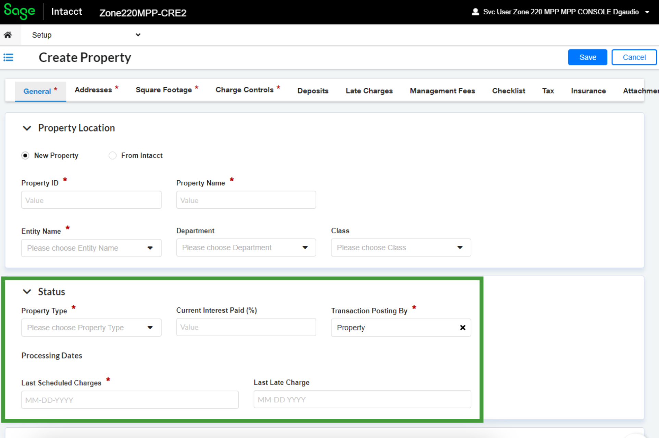Open the Checklist tab

[509, 91]
